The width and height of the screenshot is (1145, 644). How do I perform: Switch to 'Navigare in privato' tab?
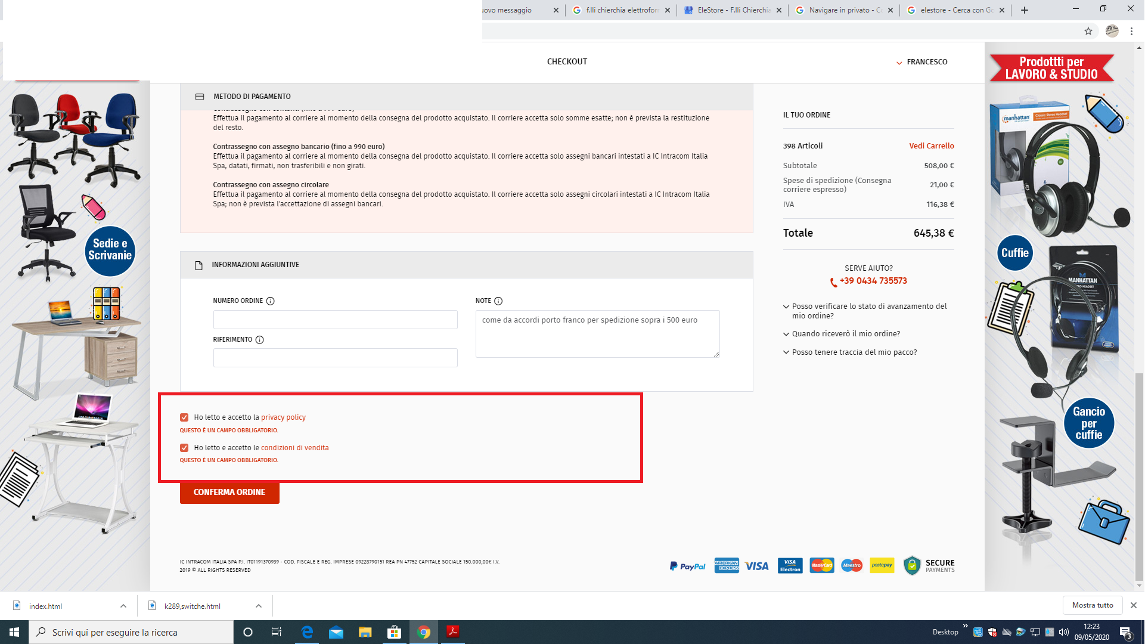point(845,10)
